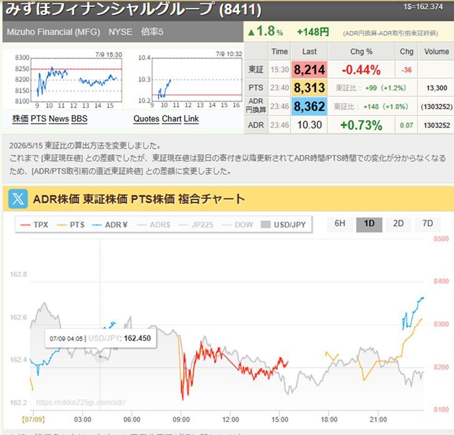The width and height of the screenshot is (454, 435).
Task: Click the Time column header
Action: click(x=280, y=52)
